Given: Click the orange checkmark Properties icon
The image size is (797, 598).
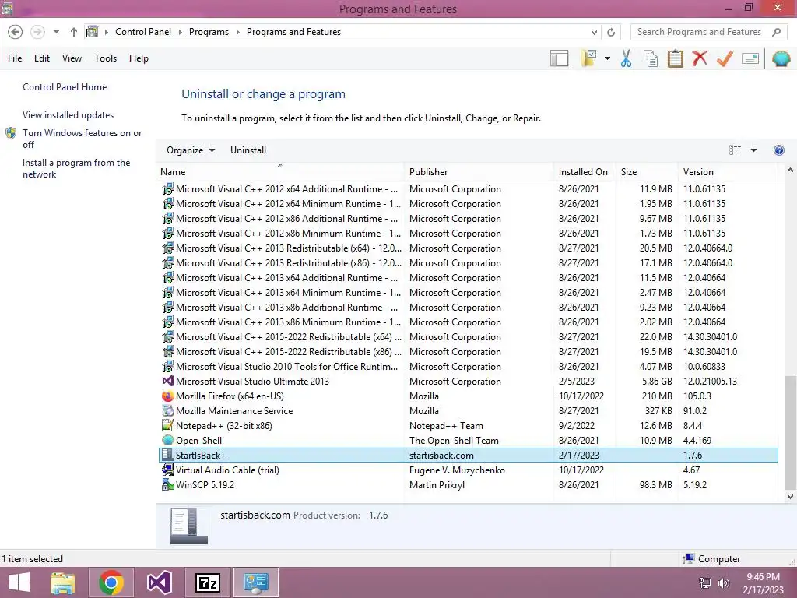Looking at the screenshot, I should pyautogui.click(x=725, y=58).
